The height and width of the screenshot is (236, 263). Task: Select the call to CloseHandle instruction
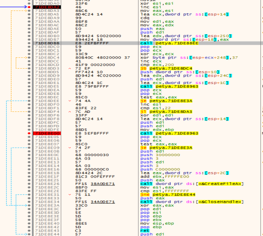point(192,202)
